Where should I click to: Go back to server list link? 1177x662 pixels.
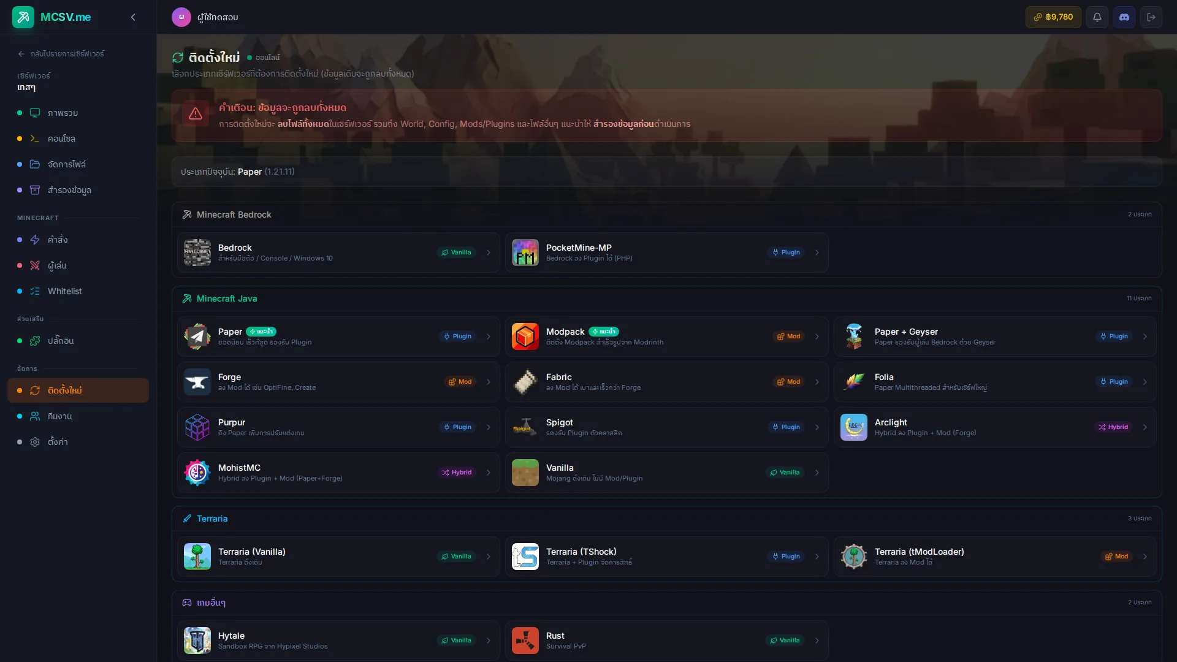61,54
